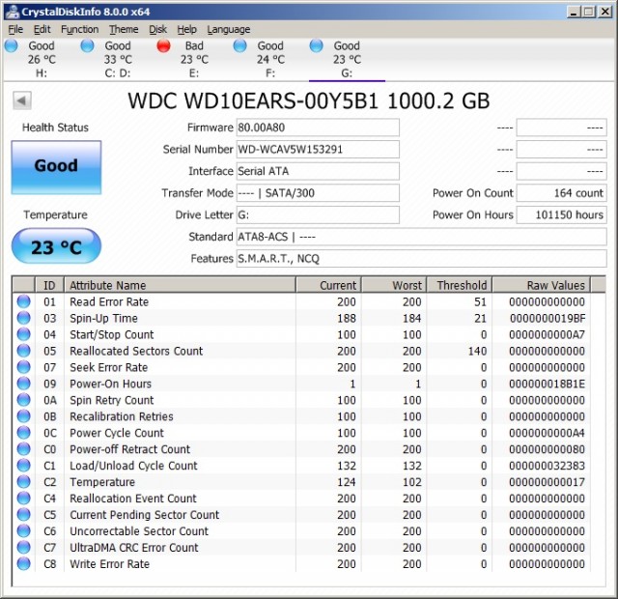Viewport: 618px width, 599px height.
Task: Click status orb for Uncorrectable Sector Count
Action: click(x=23, y=530)
